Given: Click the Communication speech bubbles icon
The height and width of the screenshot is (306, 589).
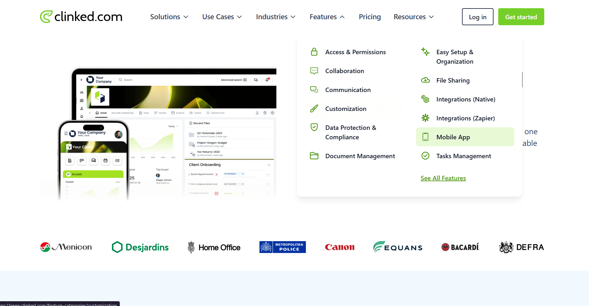Looking at the screenshot, I should 314,89.
